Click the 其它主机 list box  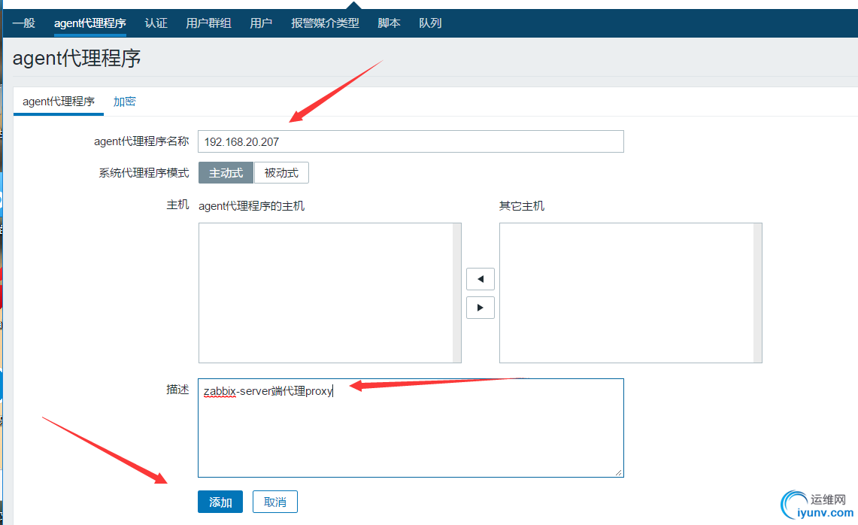click(x=630, y=293)
